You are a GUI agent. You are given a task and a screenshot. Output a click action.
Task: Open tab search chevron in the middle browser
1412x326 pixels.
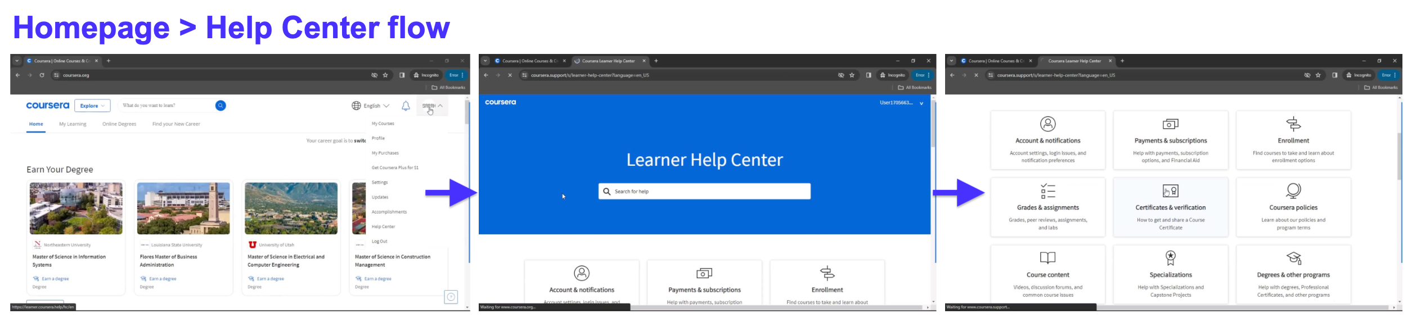click(485, 61)
